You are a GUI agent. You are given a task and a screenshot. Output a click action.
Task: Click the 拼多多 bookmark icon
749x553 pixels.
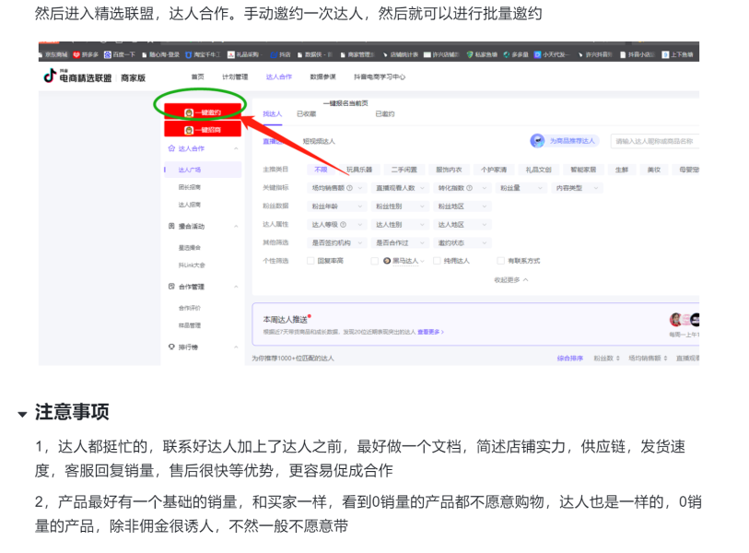77,54
